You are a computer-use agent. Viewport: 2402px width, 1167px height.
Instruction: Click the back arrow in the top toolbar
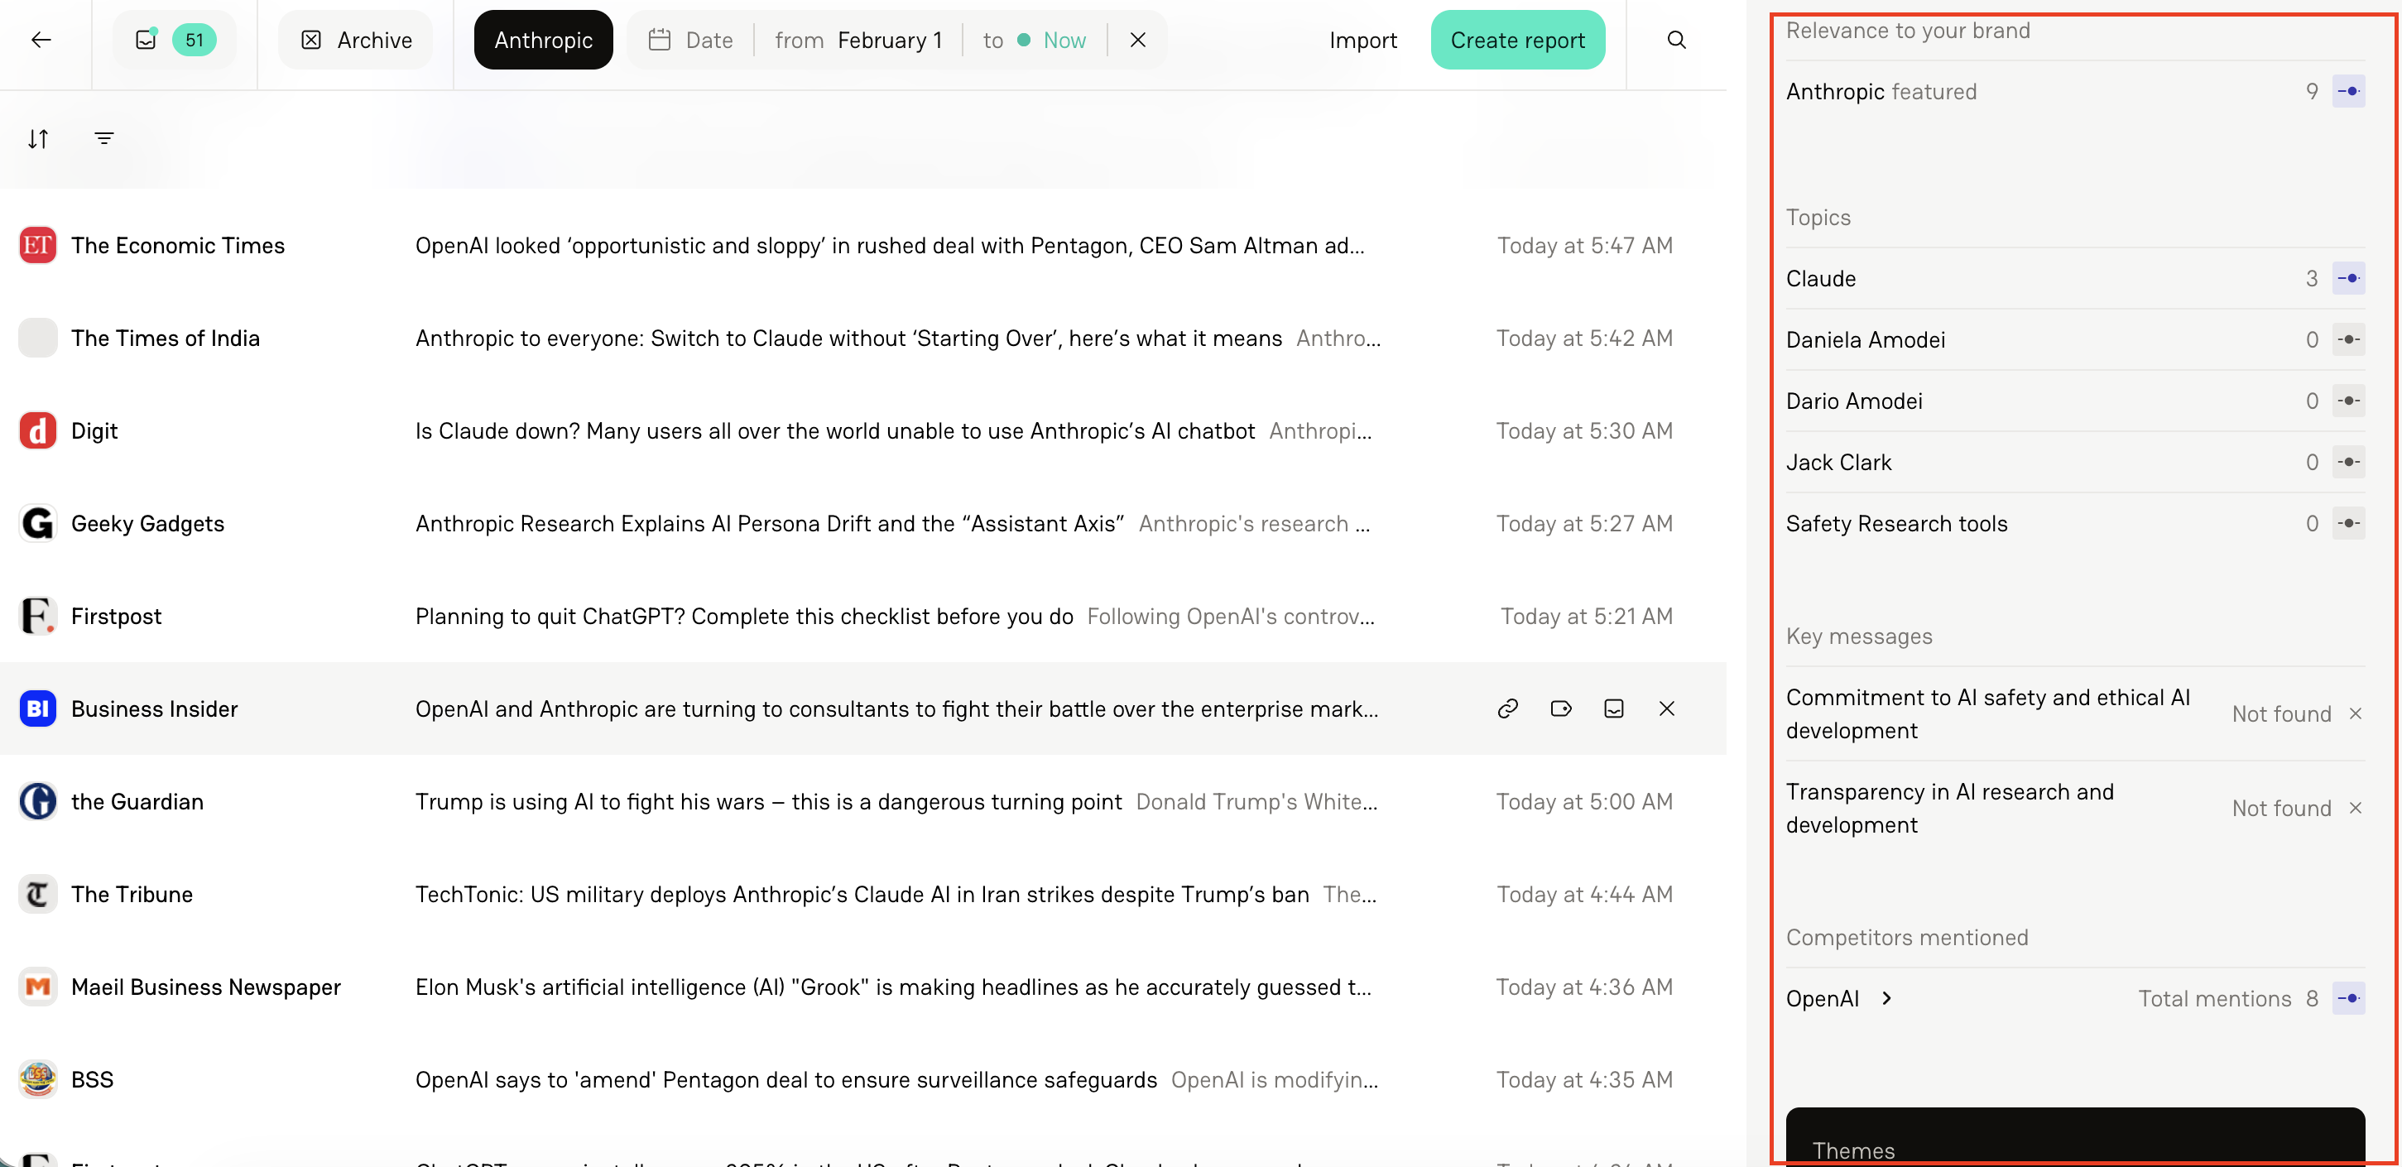click(x=41, y=40)
